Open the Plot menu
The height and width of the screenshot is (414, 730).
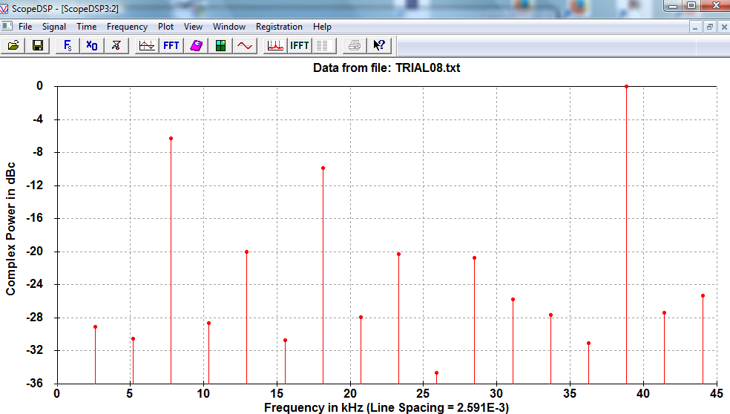click(165, 27)
